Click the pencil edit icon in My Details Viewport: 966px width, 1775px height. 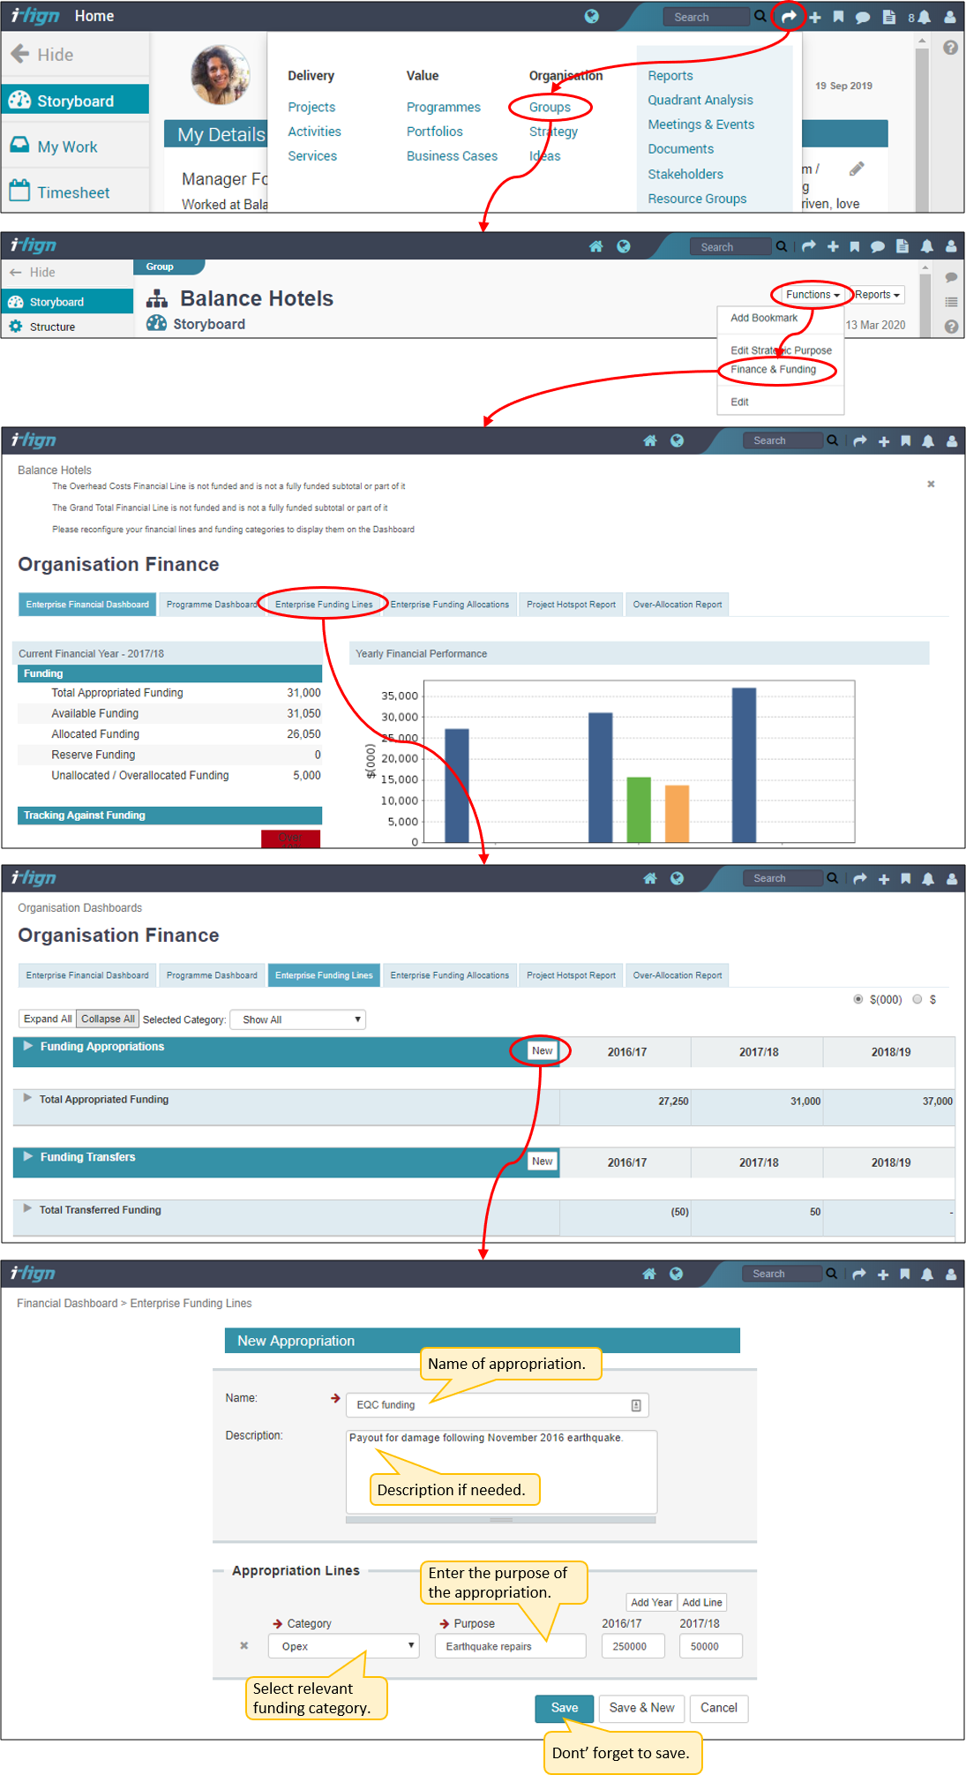[857, 169]
